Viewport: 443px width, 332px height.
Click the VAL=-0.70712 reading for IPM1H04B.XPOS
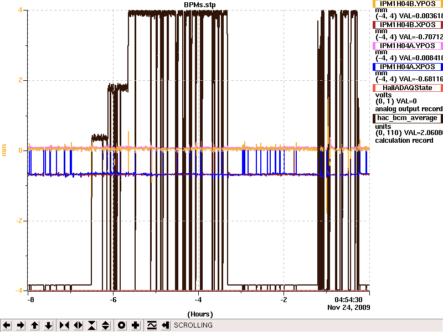[x=421, y=37]
